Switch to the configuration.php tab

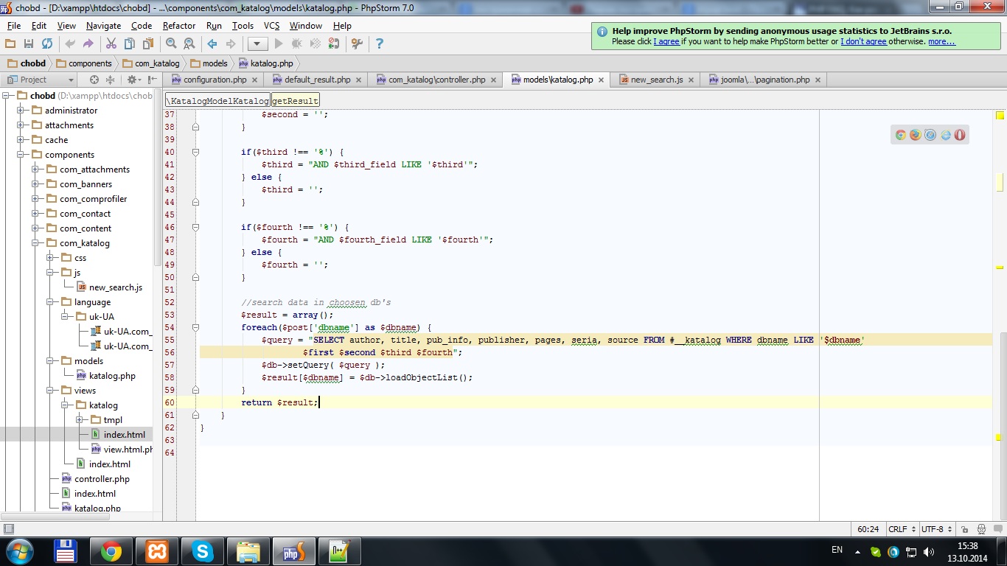click(215, 80)
